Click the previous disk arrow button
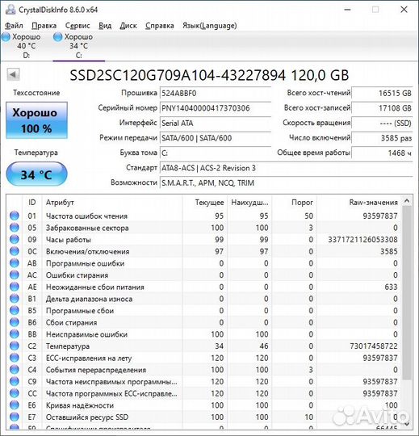Screen dimensions: 419x436 [x=13, y=74]
